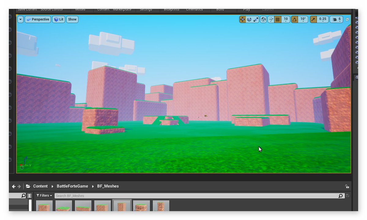Click the magnifier icon in asset search

pos(341,196)
